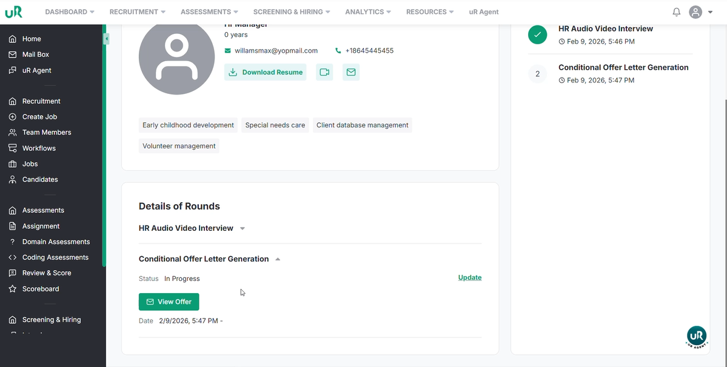This screenshot has height=367, width=727.
Task: Click the candidate profile avatar image
Action: 176,58
